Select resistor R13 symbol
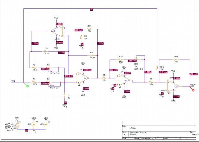Screen dimensions: 199x142 tap(176, 60)
